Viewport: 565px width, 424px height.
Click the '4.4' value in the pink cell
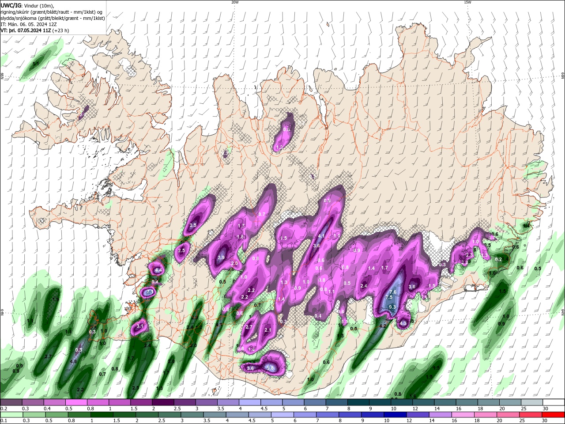[158, 270]
